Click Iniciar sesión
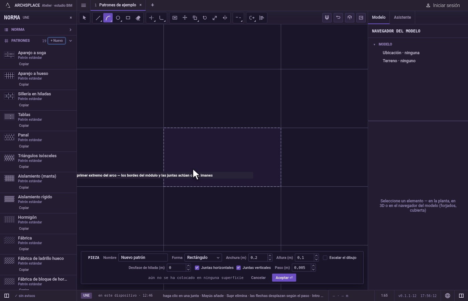Image resolution: width=468 pixels, height=301 pixels. pos(443,5)
